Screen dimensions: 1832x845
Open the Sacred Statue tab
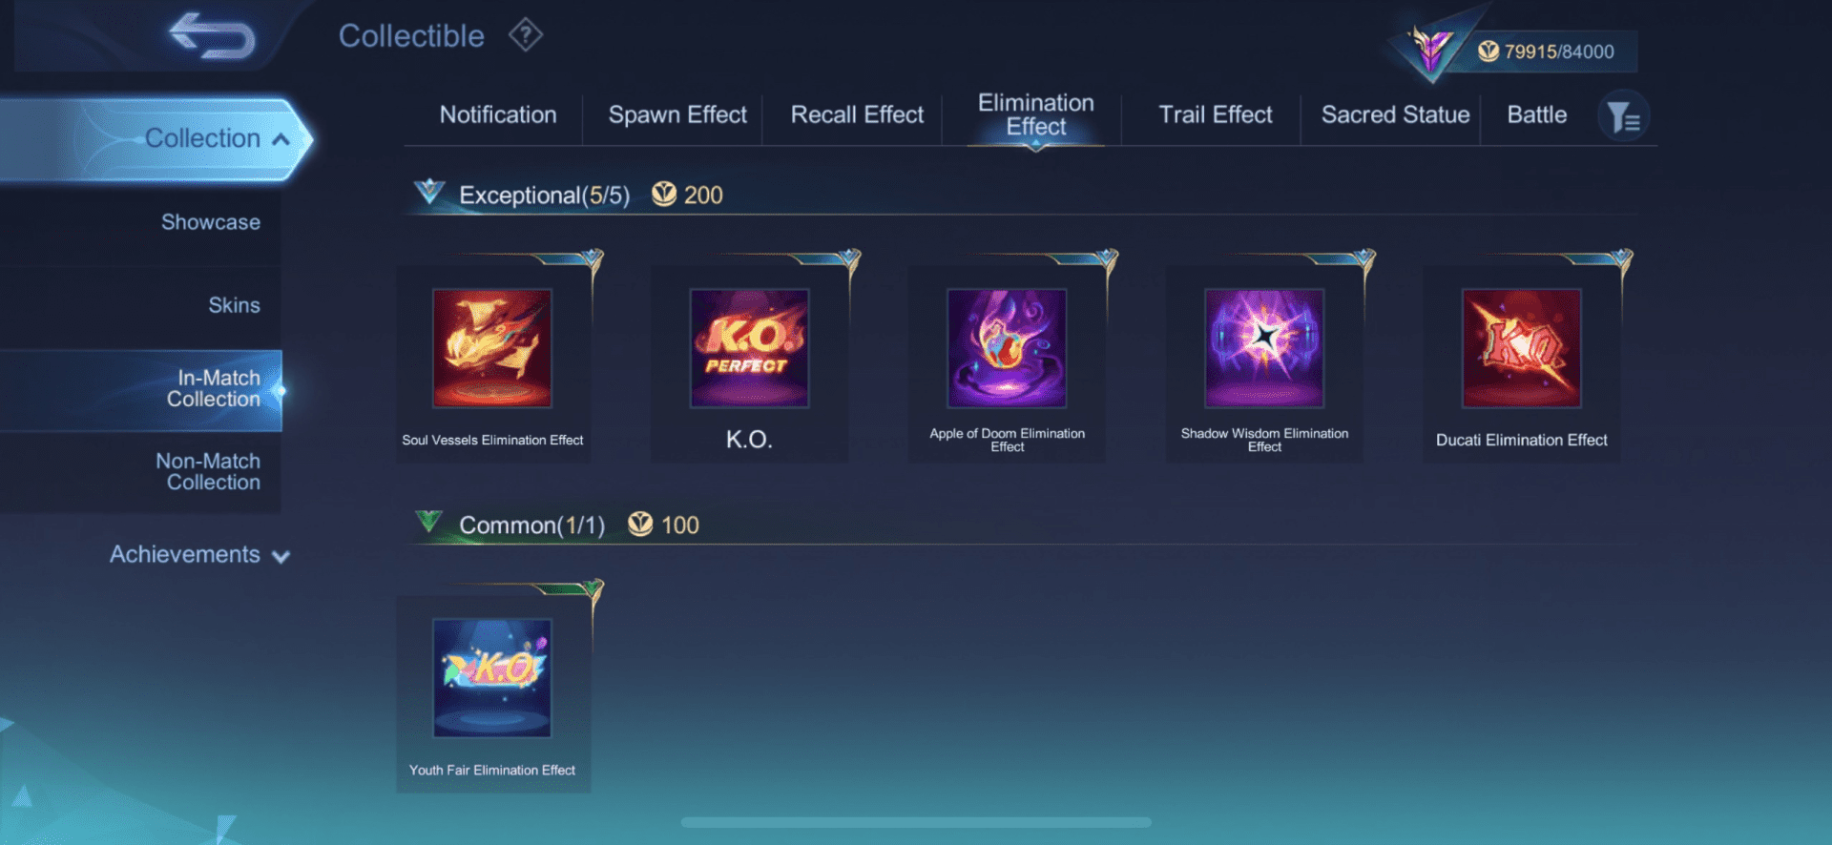[x=1395, y=115]
